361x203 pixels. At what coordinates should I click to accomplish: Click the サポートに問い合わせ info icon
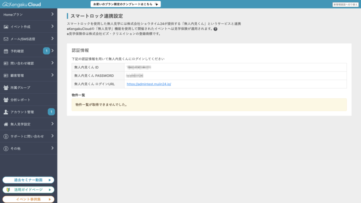click(6, 136)
